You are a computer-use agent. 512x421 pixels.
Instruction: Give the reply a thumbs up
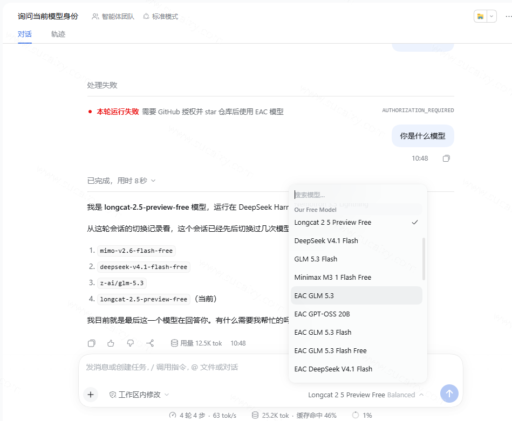[111, 343]
